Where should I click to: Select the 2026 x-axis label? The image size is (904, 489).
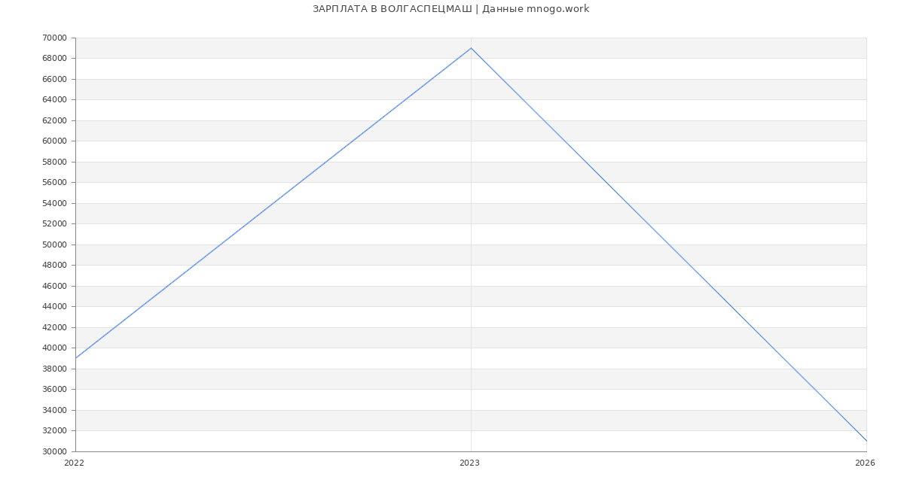[864, 463]
